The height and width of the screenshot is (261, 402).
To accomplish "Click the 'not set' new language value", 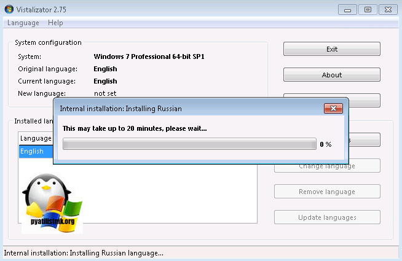I will click(105, 93).
